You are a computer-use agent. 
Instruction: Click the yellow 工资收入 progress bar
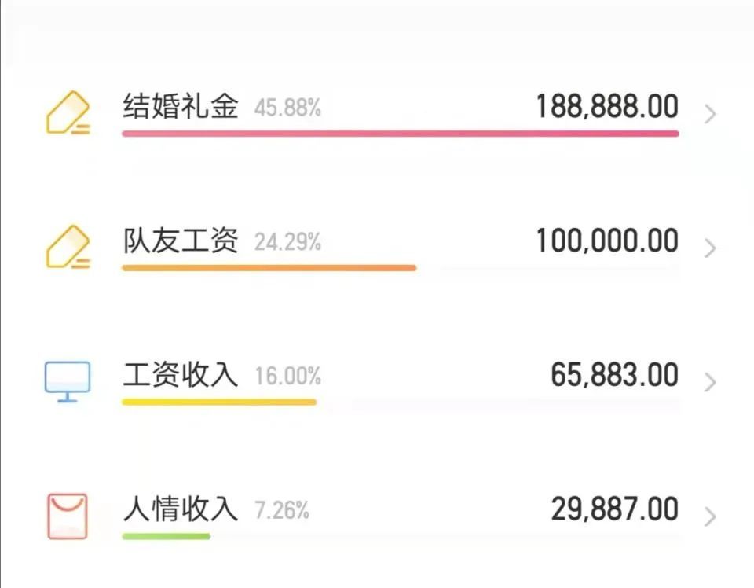click(218, 402)
